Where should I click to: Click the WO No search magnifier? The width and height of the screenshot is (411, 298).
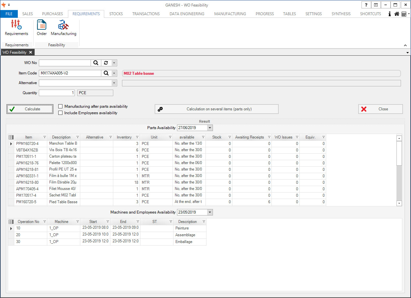96,63
